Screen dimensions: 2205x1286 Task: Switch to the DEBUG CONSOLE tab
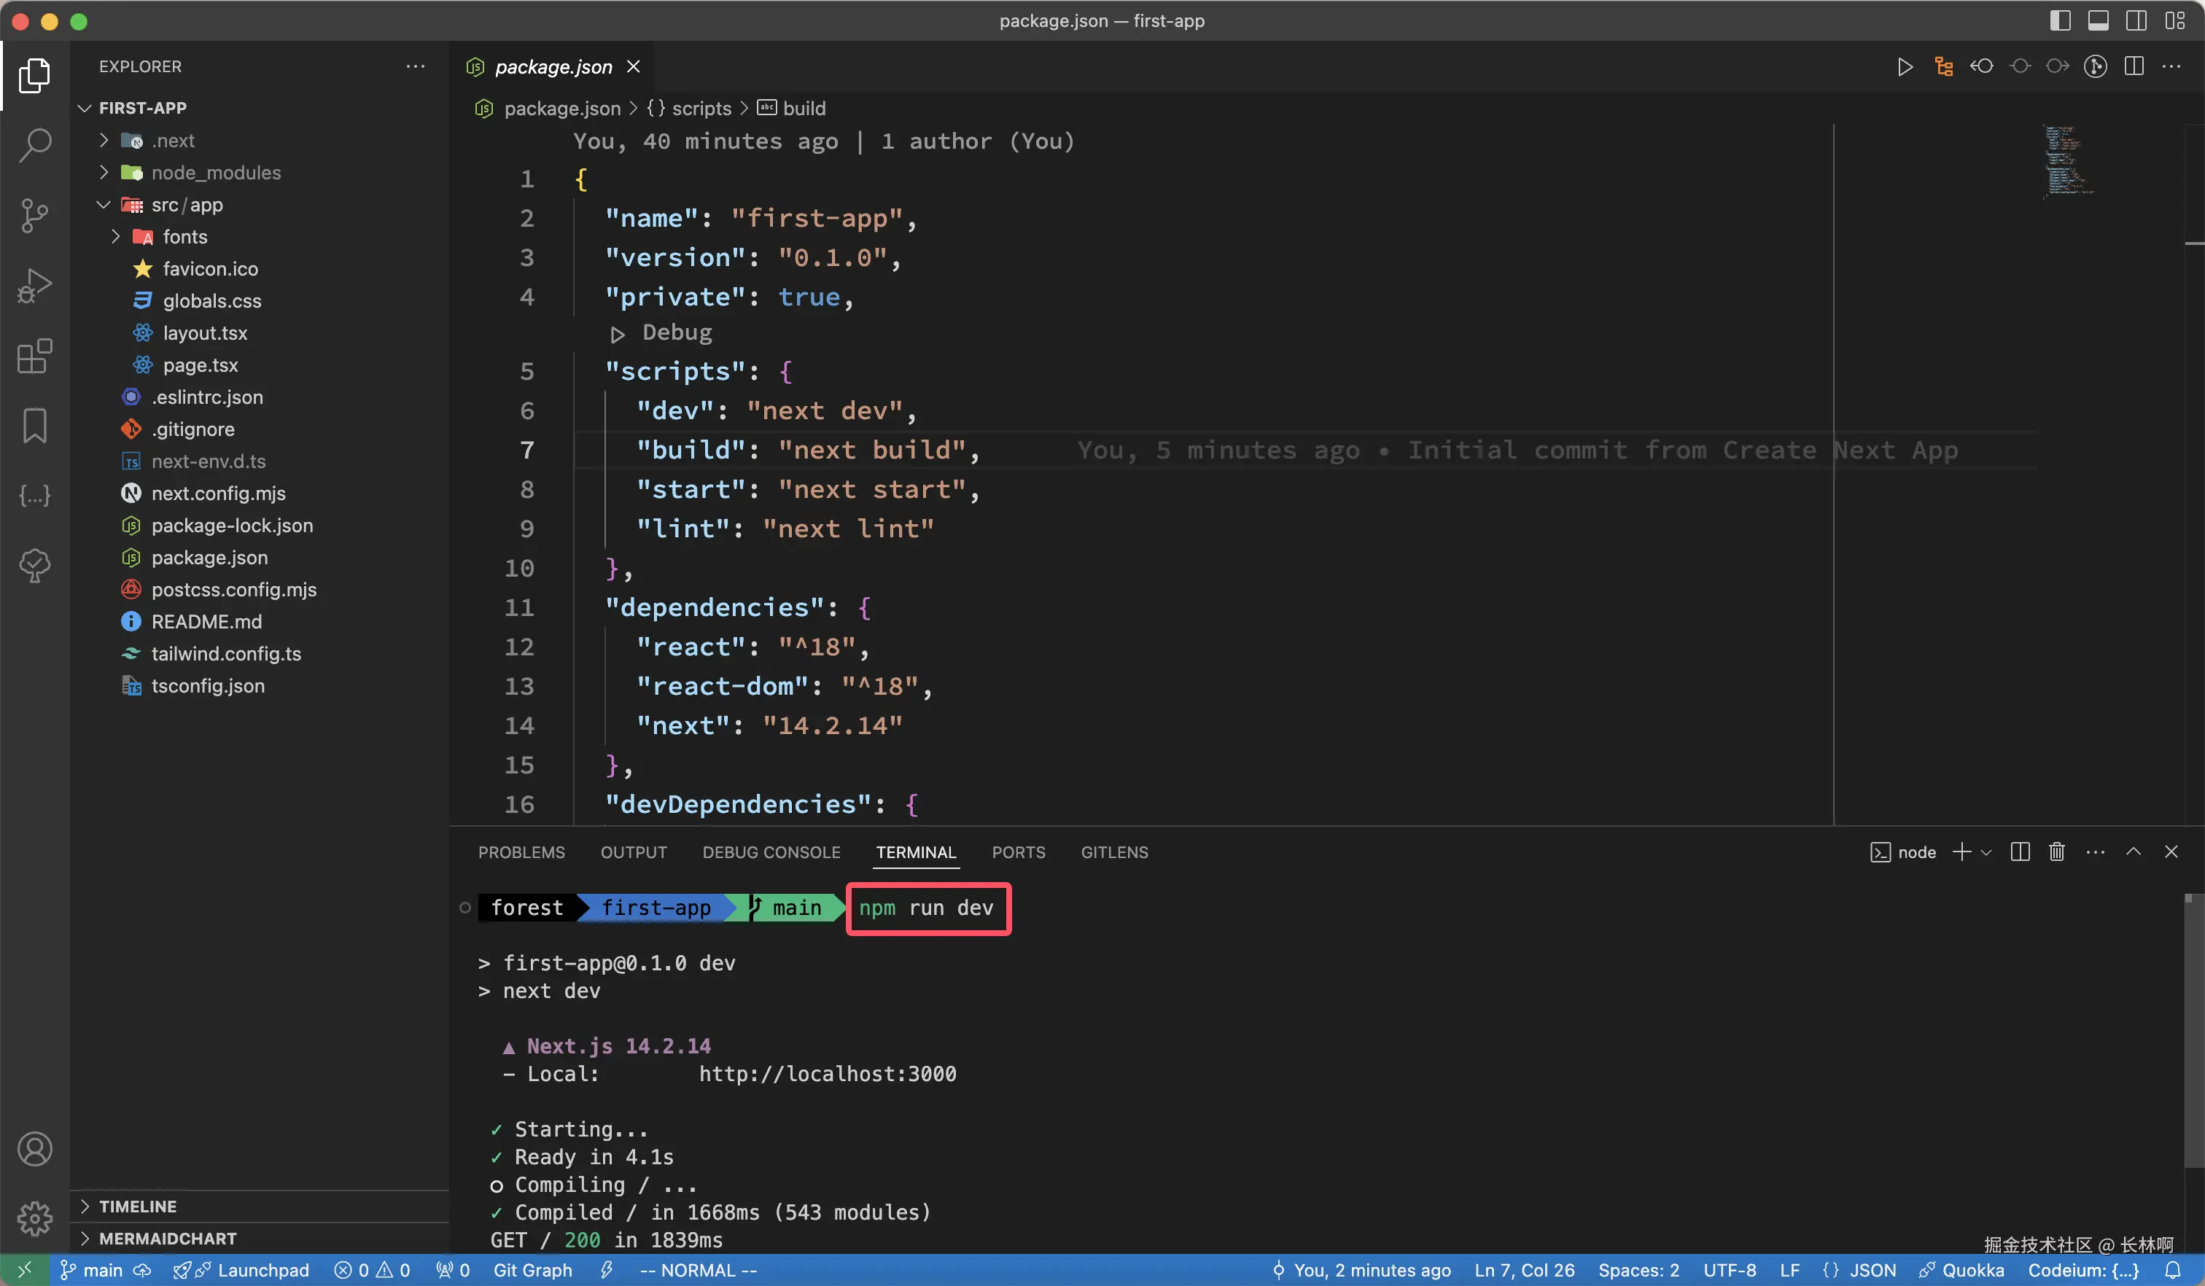770,852
